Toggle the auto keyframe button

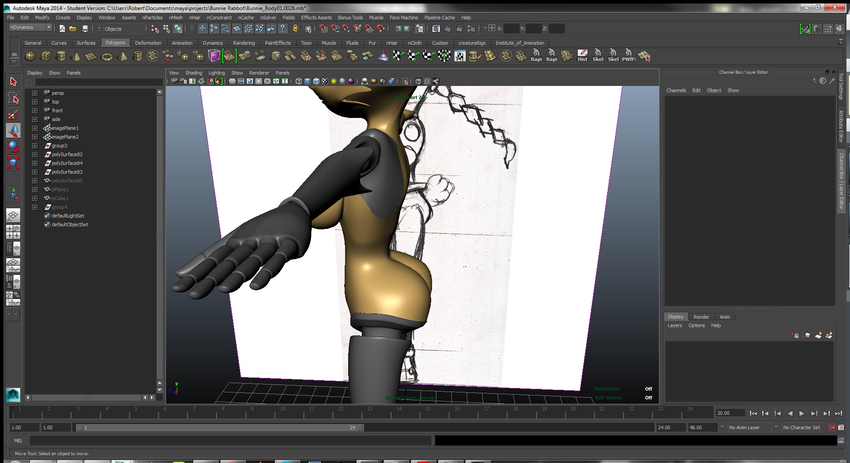click(x=832, y=427)
